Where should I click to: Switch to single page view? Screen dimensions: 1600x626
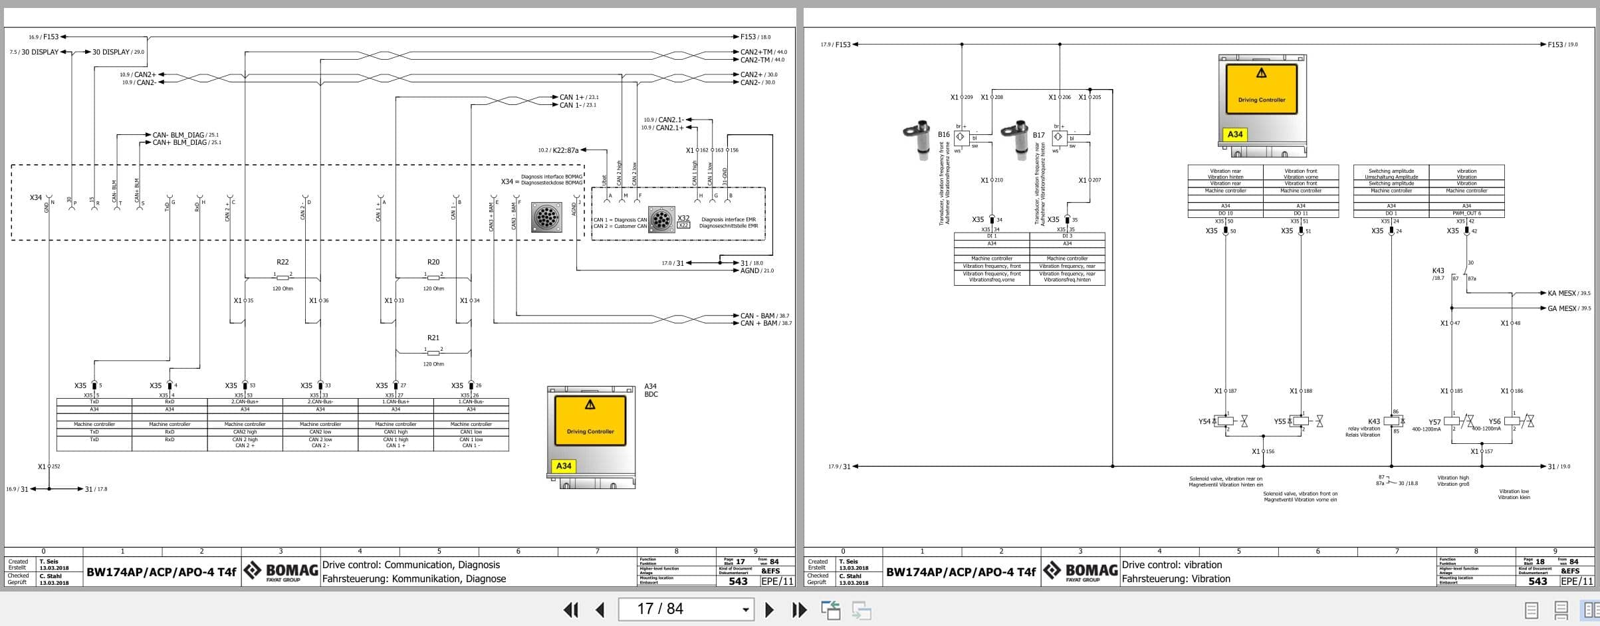1531,610
